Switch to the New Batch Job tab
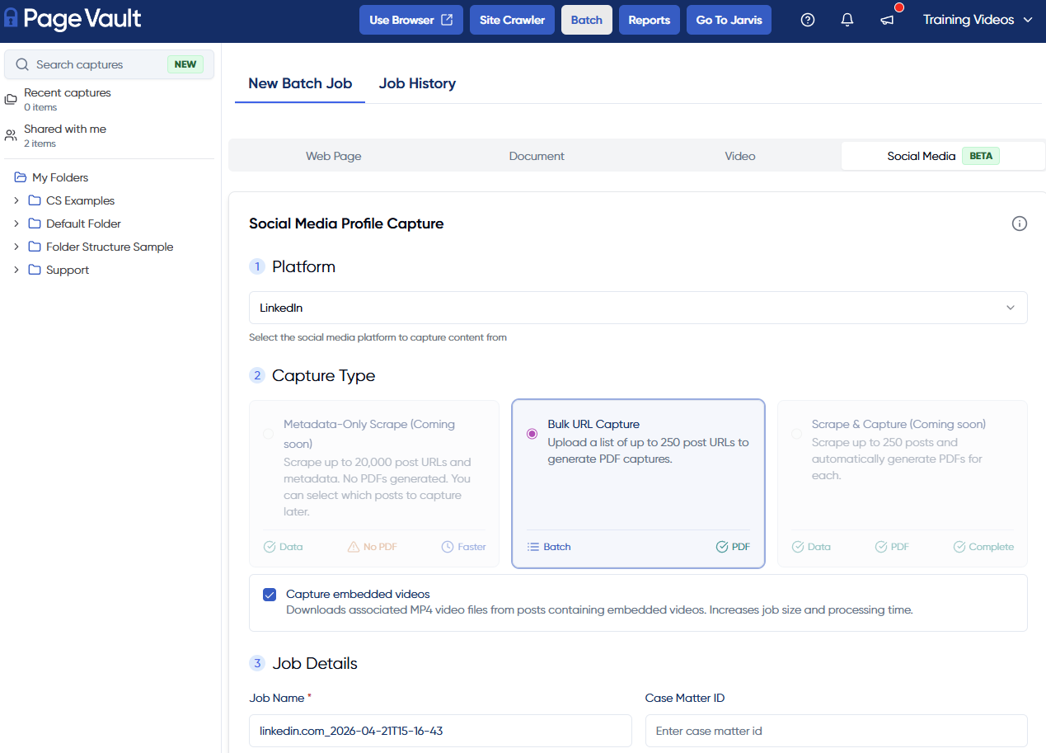 (300, 83)
